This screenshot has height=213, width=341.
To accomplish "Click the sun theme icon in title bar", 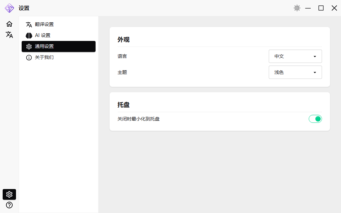I will tap(297, 8).
